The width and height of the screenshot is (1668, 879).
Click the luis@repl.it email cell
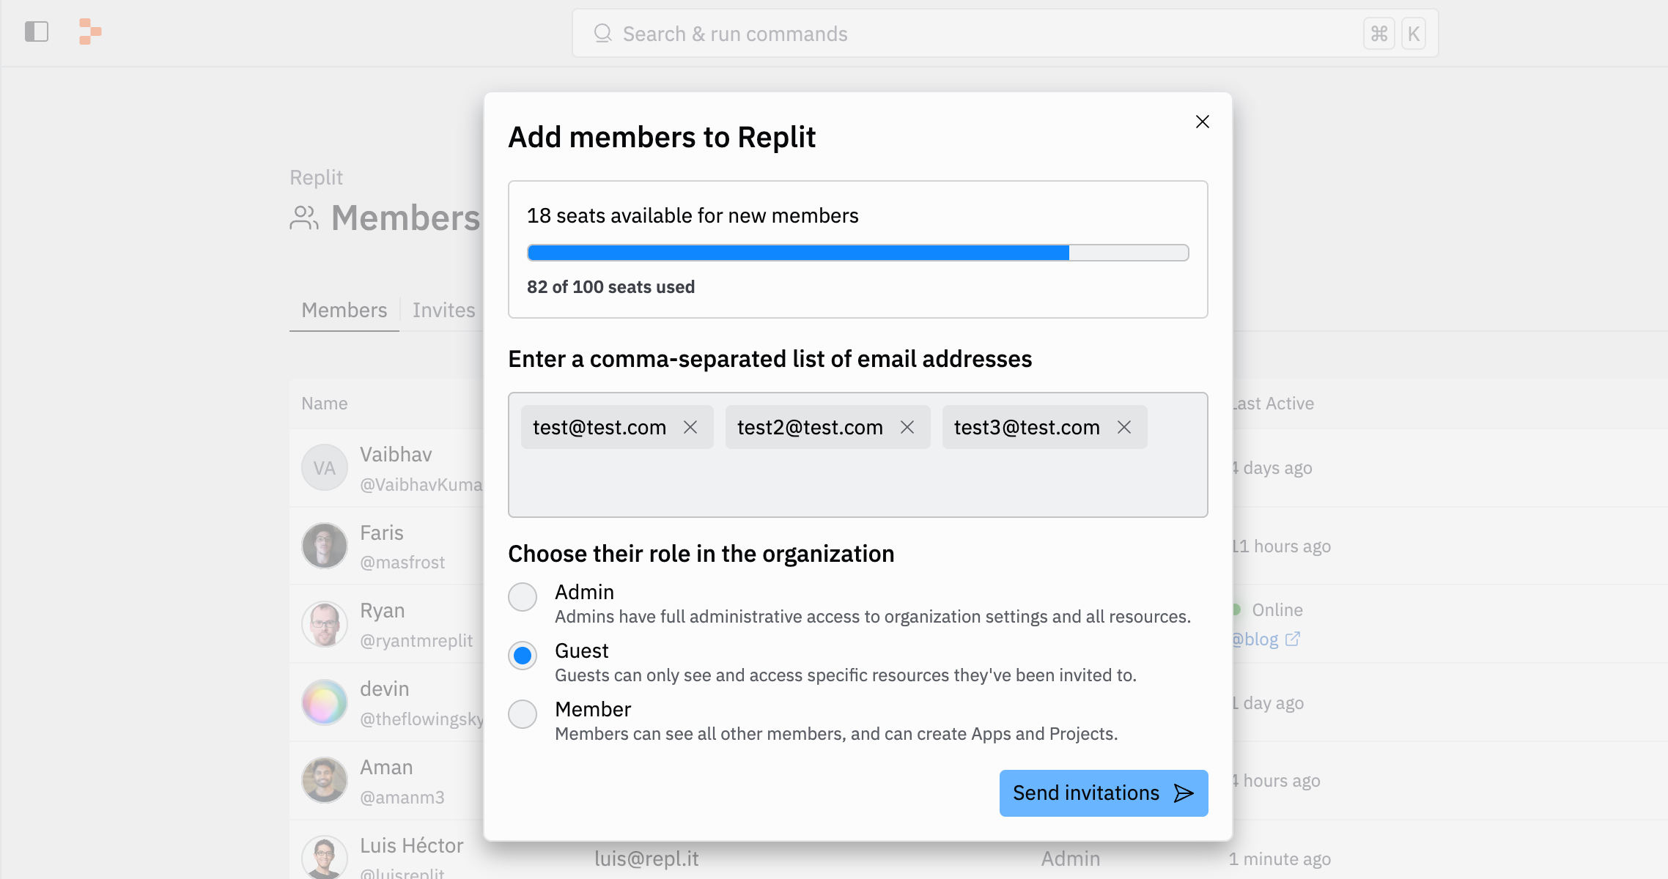[x=646, y=859]
